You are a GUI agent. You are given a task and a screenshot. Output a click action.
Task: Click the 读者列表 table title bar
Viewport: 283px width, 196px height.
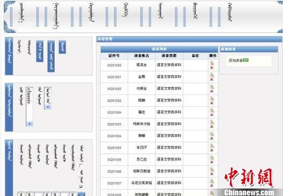click(159, 49)
